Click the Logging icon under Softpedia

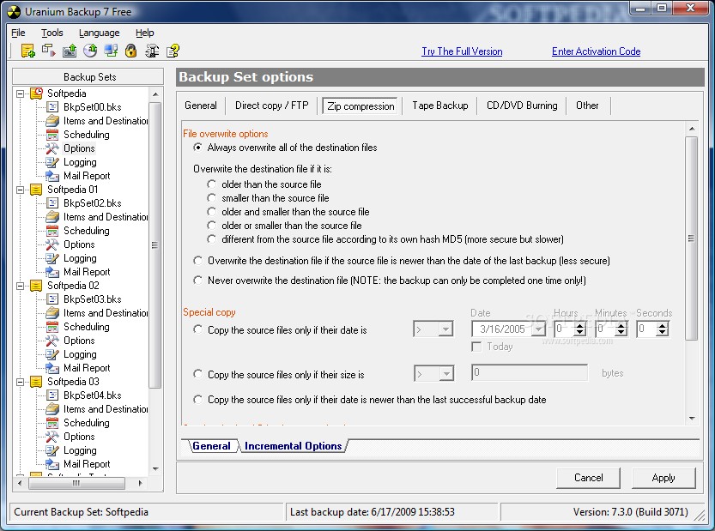point(52,162)
